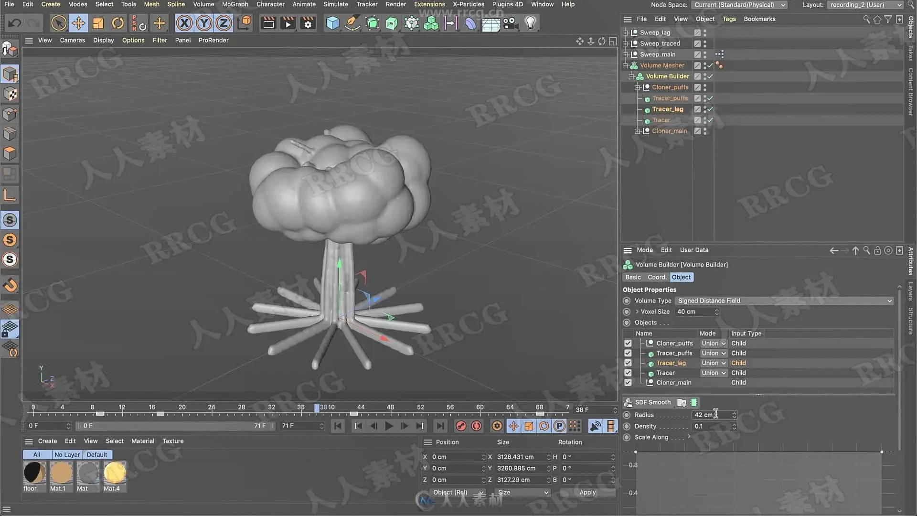The width and height of the screenshot is (917, 516).
Task: Select the Scale tool
Action: pyautogui.click(x=98, y=23)
